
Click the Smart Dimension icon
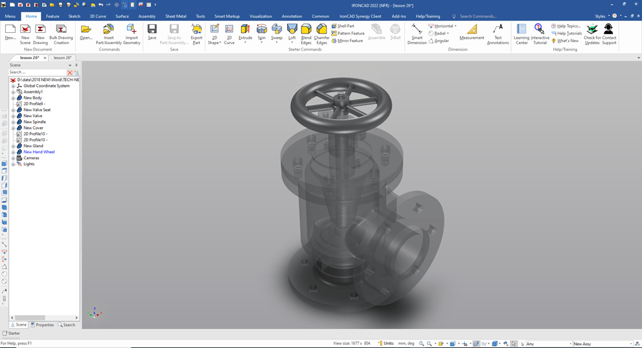(417, 30)
